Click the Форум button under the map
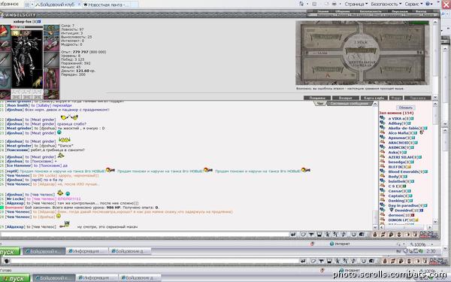 click(396, 98)
